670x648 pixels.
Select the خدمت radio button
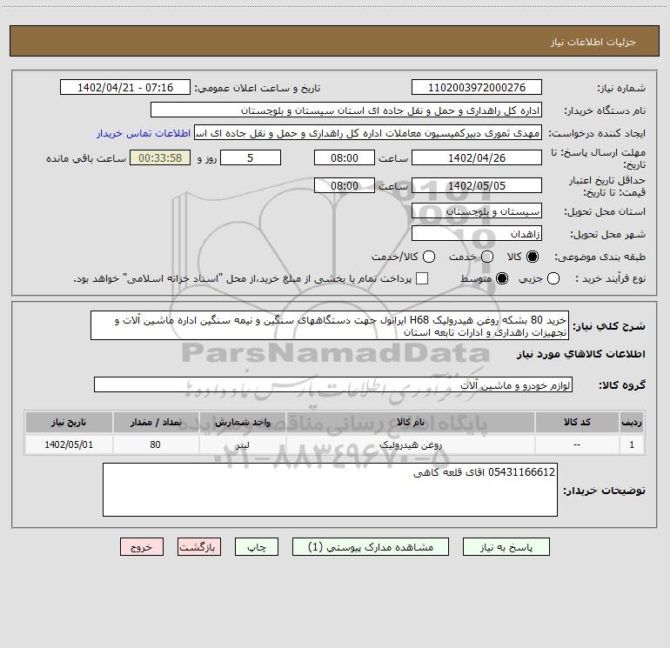click(487, 257)
